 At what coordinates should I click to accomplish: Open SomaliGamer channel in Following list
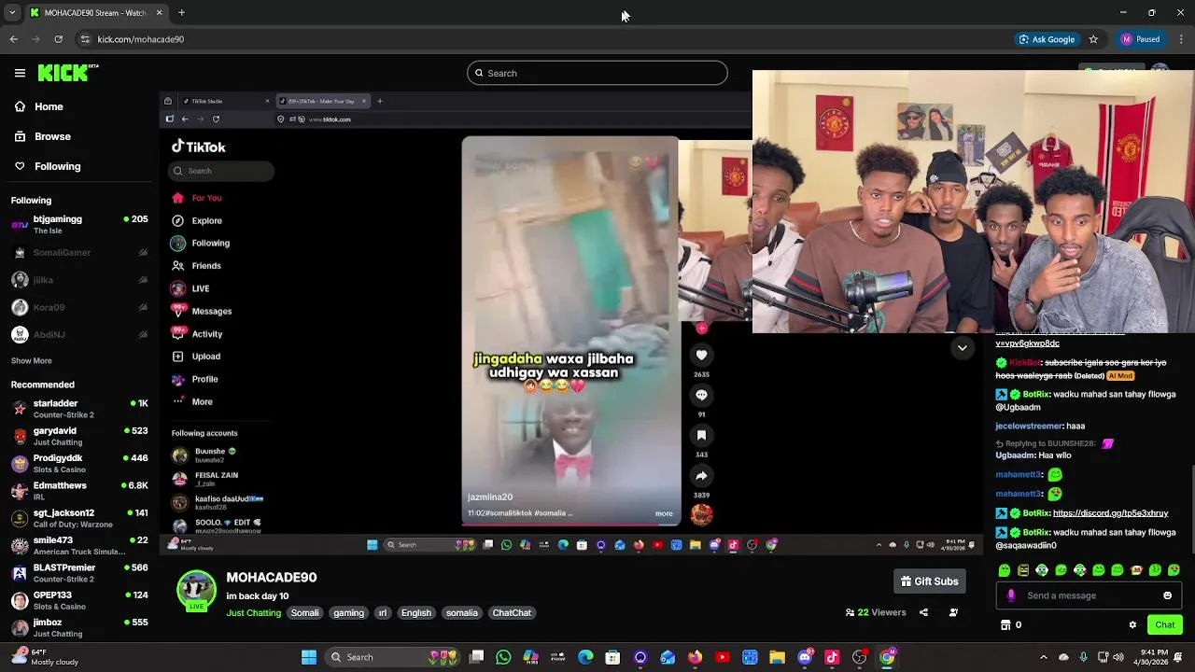pyautogui.click(x=79, y=252)
